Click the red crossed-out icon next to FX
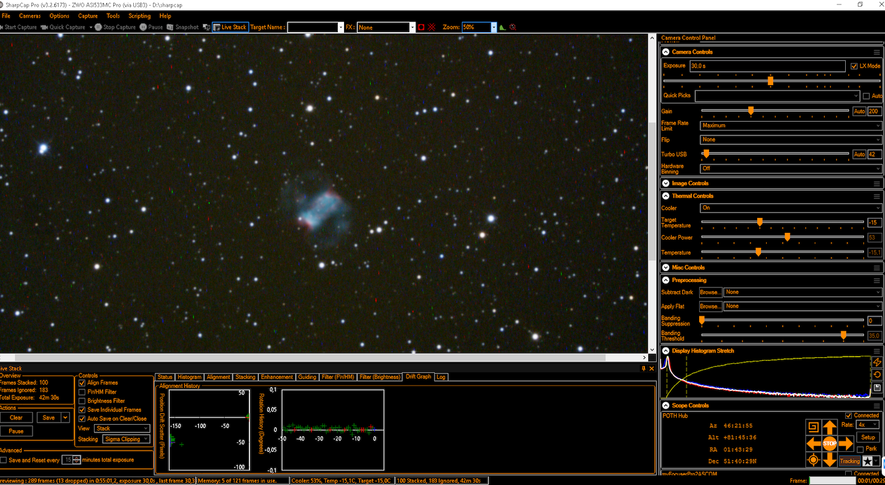This screenshot has height=485, width=885. pos(431,27)
